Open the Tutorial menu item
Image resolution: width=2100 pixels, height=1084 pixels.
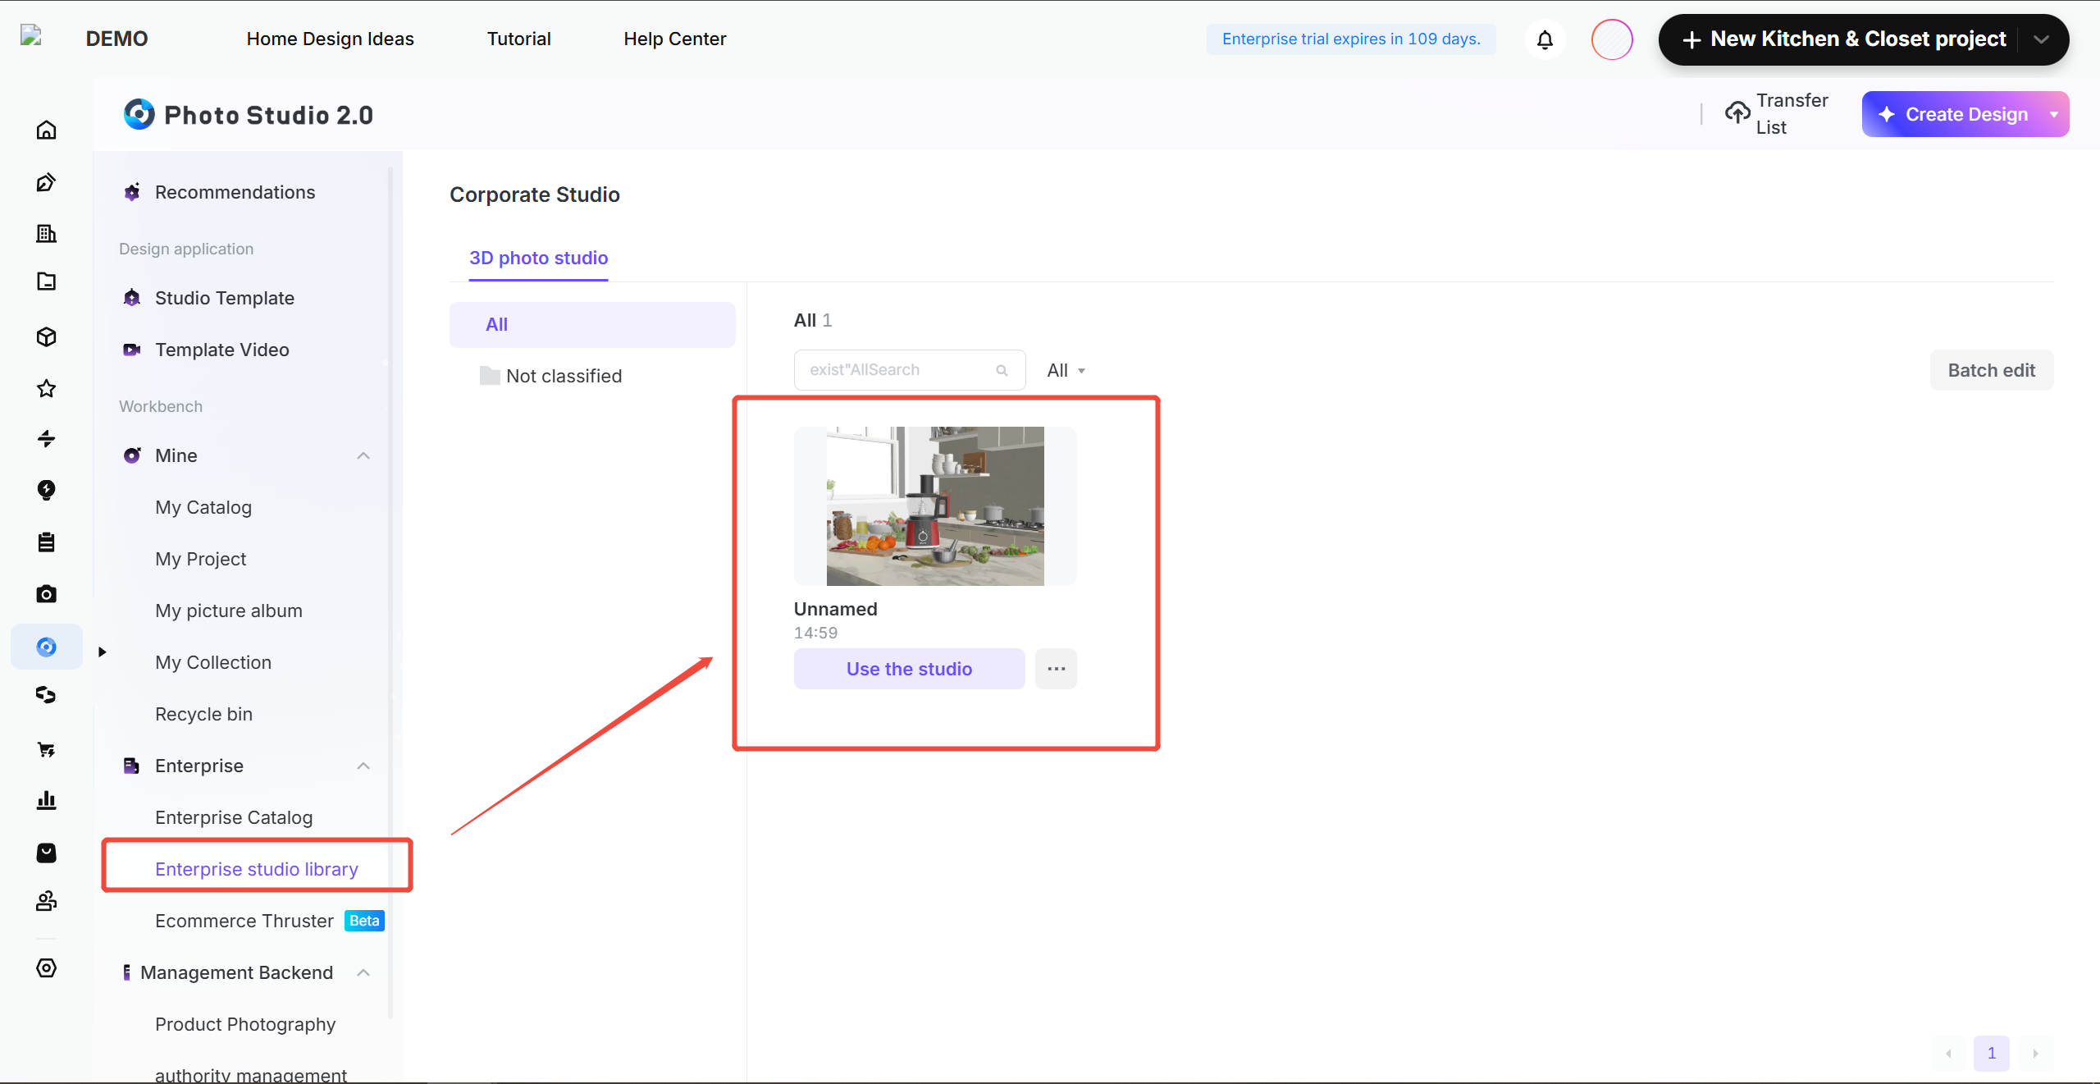(518, 39)
